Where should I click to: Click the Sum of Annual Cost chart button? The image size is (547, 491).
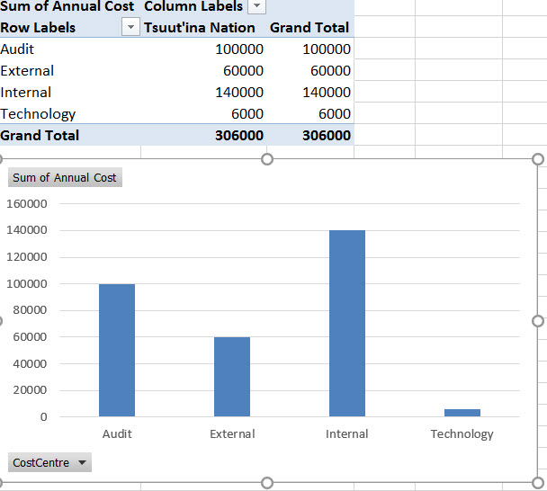tap(65, 177)
